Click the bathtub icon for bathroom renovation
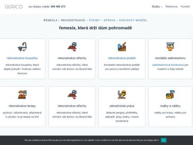 tap(22, 47)
